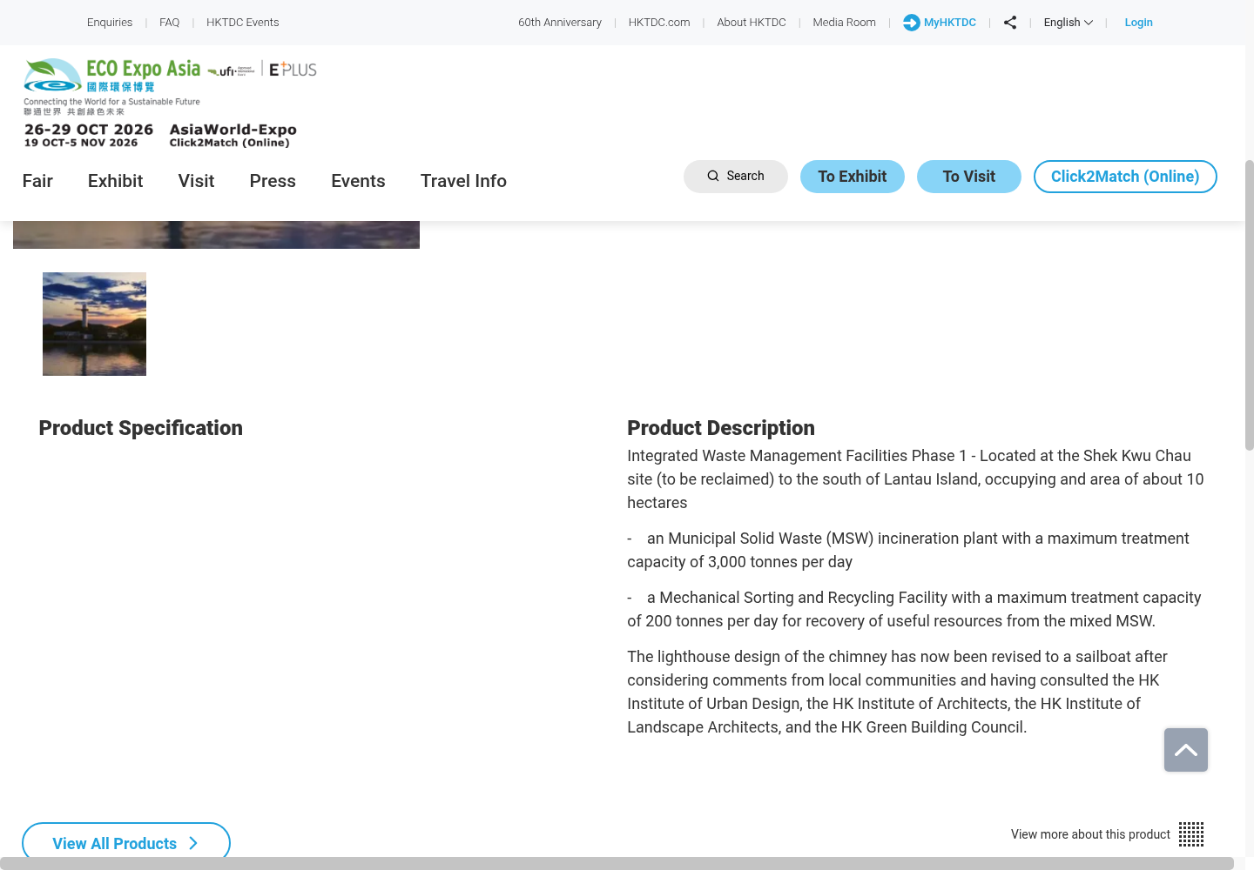Click the To Exhibit button
Screen dimensions: 1254x870
pos(853,177)
